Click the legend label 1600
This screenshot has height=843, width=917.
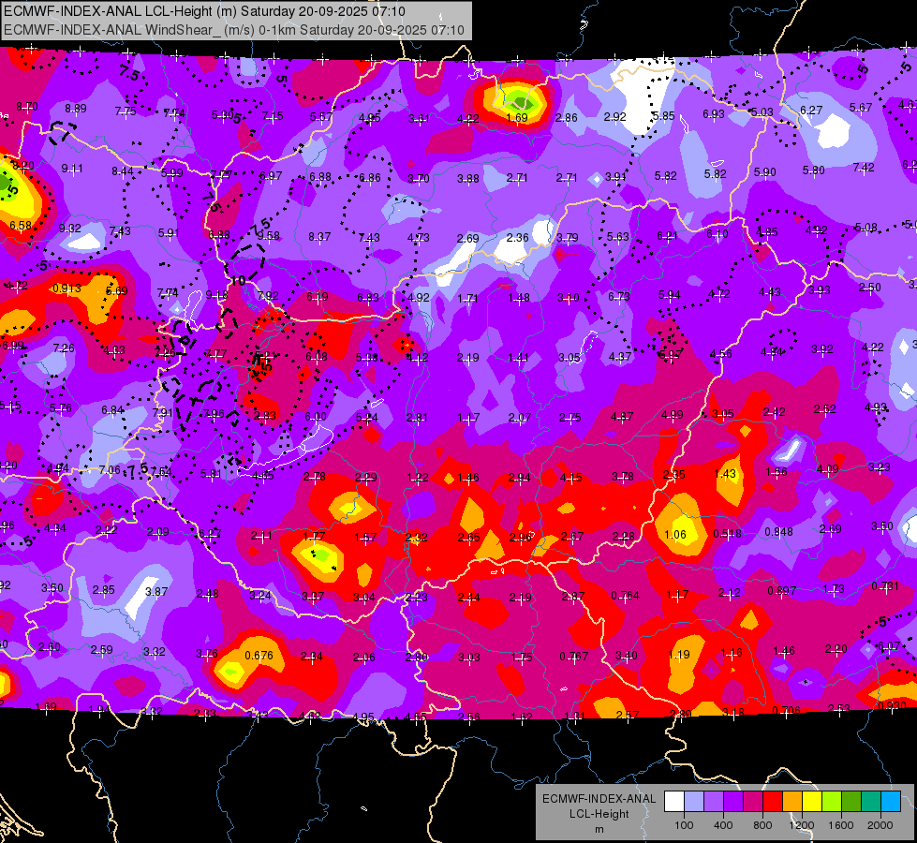pos(841,825)
